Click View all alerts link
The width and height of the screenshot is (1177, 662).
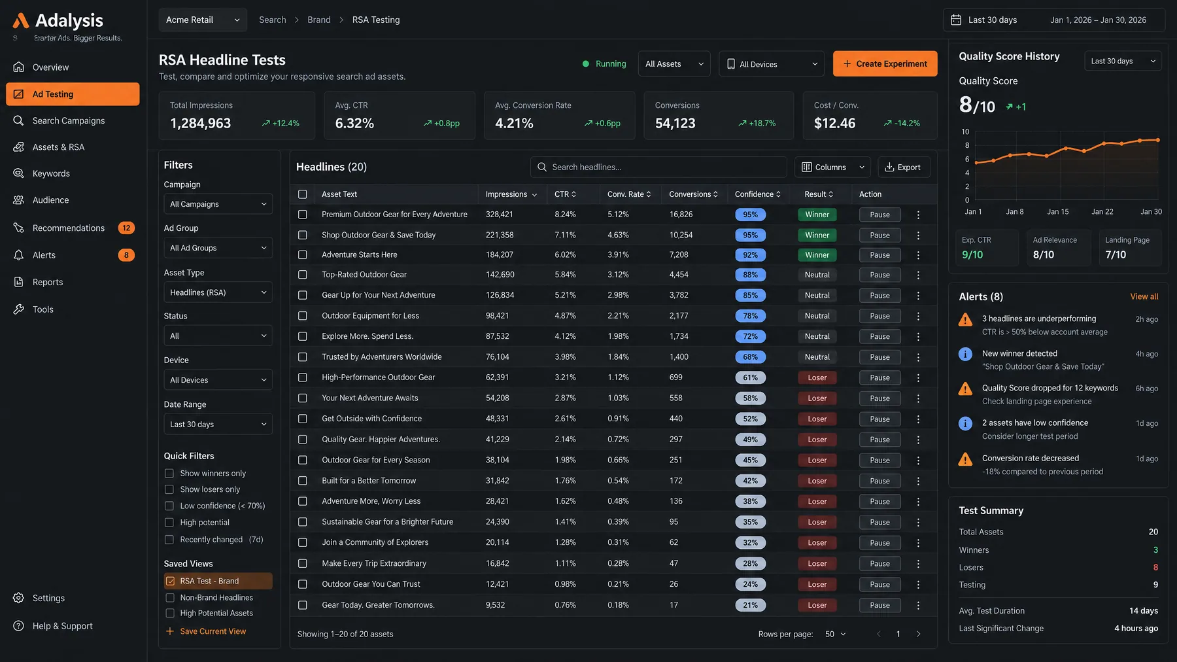point(1144,296)
